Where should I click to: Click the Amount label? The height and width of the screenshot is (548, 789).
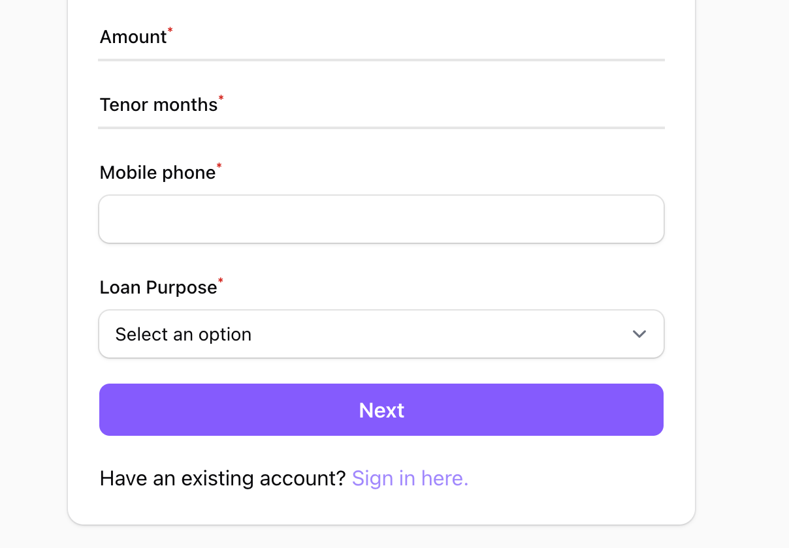[x=133, y=37]
